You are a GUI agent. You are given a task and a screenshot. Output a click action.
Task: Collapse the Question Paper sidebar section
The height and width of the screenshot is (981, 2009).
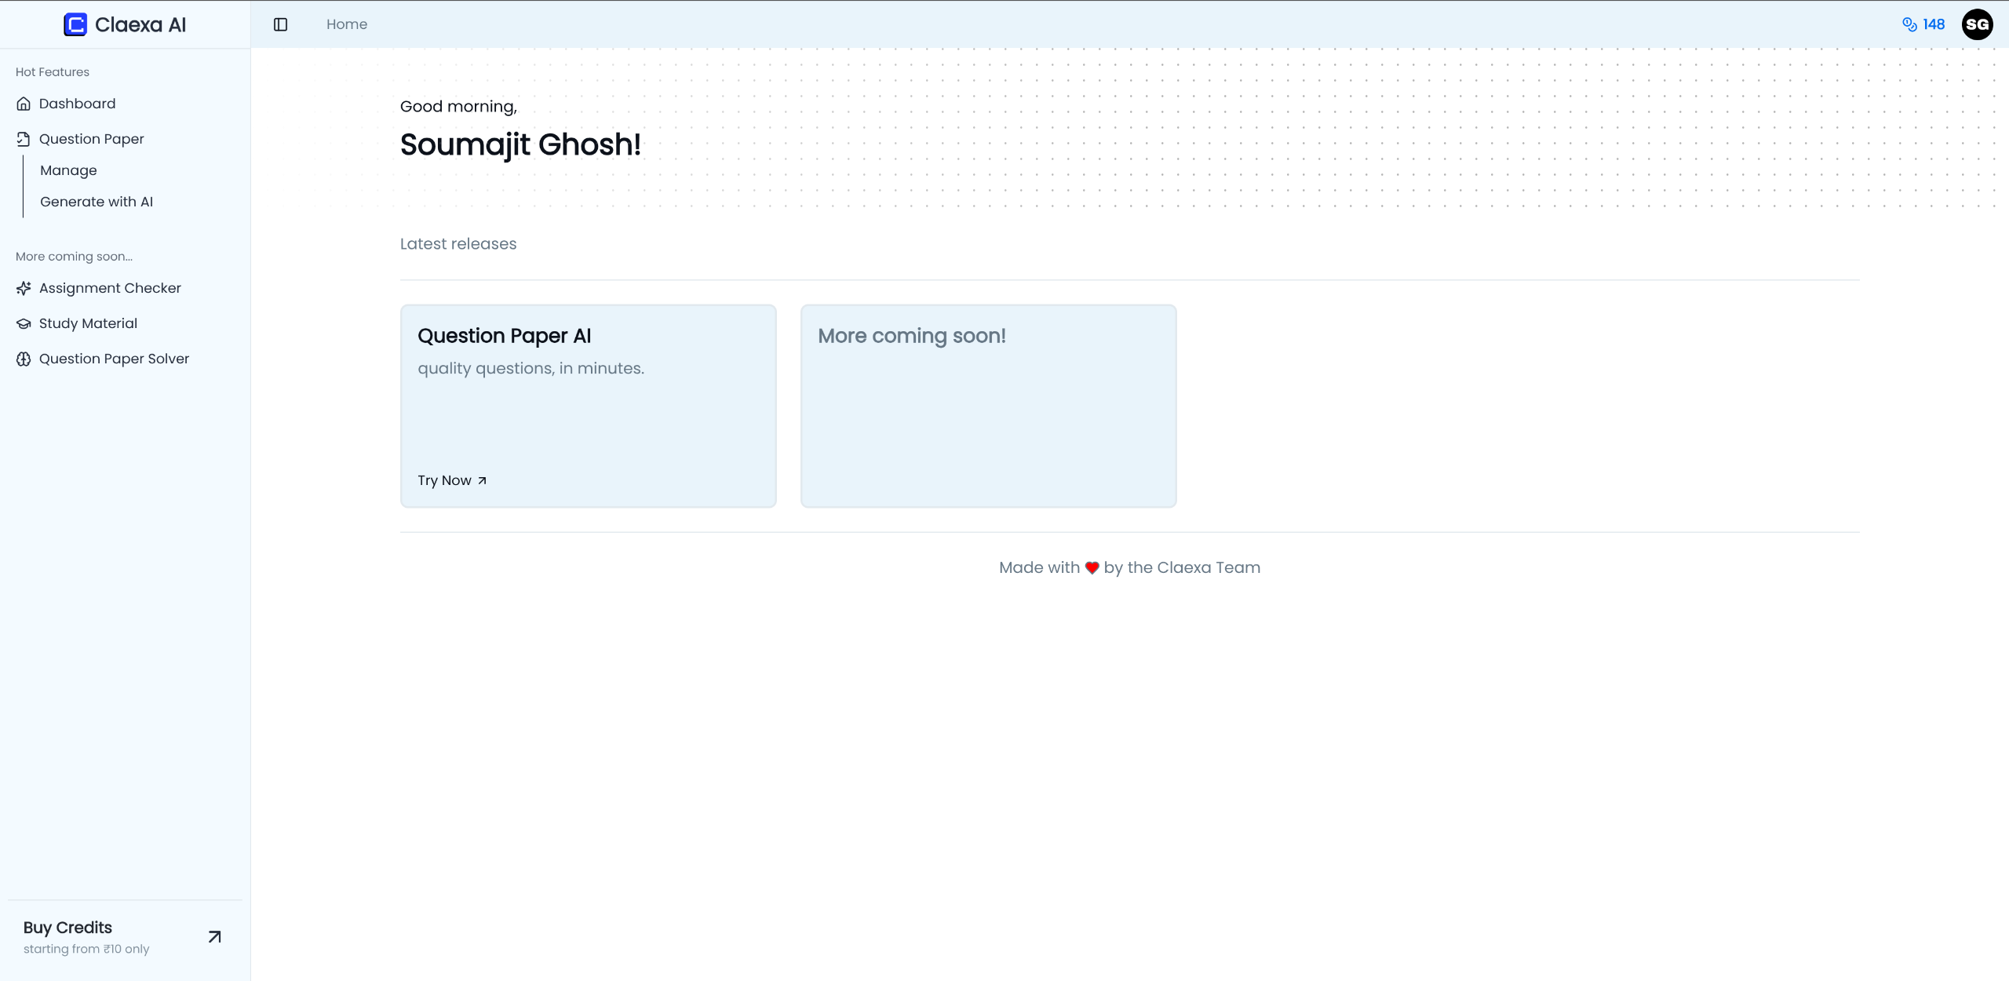click(x=92, y=139)
